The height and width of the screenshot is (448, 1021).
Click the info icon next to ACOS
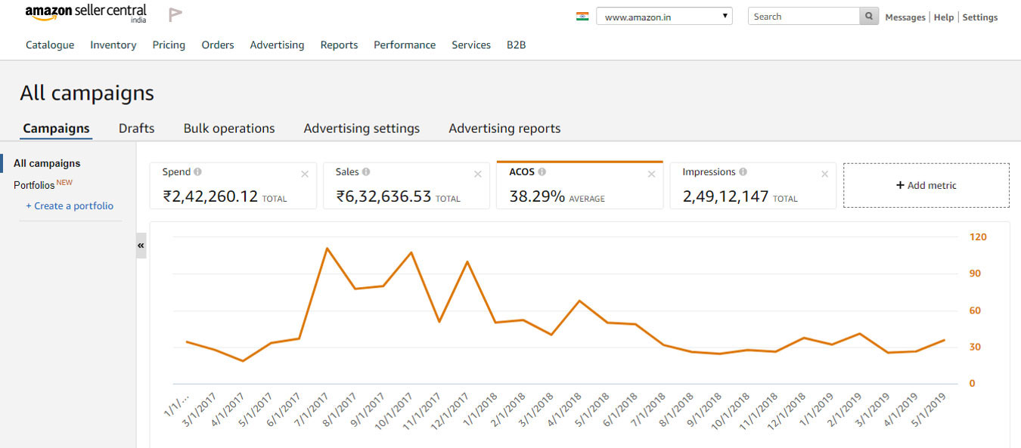click(x=542, y=172)
